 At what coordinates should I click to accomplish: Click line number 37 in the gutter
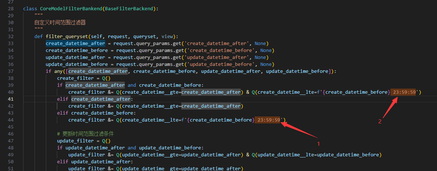11,71
